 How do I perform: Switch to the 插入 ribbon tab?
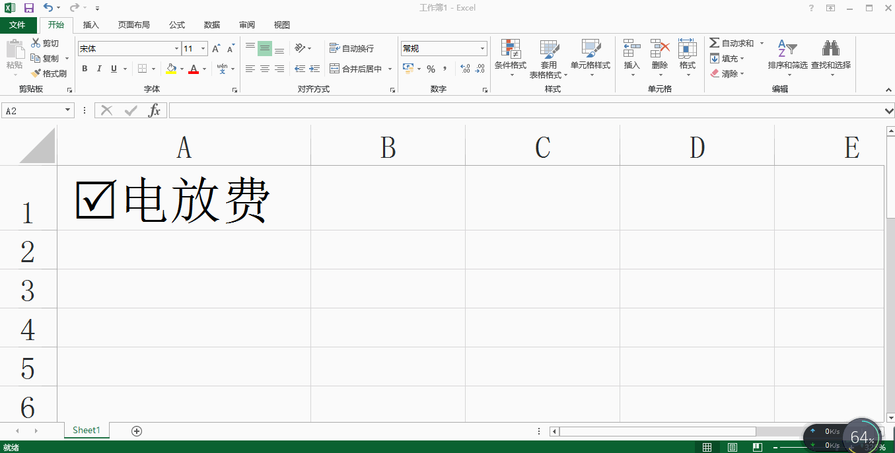(90, 24)
